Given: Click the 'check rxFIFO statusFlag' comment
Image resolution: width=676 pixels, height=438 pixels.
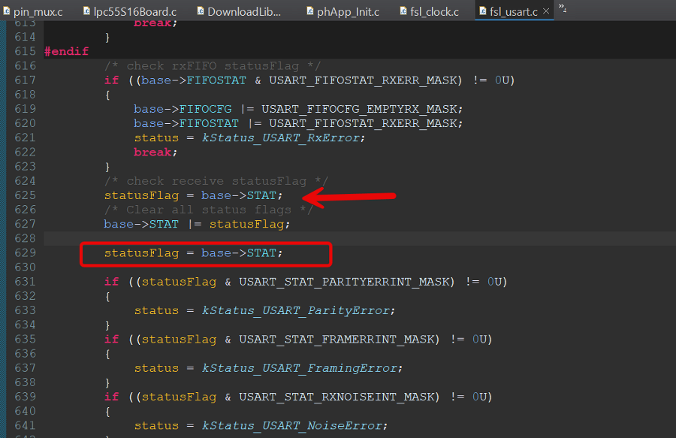Looking at the screenshot, I should 213,66.
